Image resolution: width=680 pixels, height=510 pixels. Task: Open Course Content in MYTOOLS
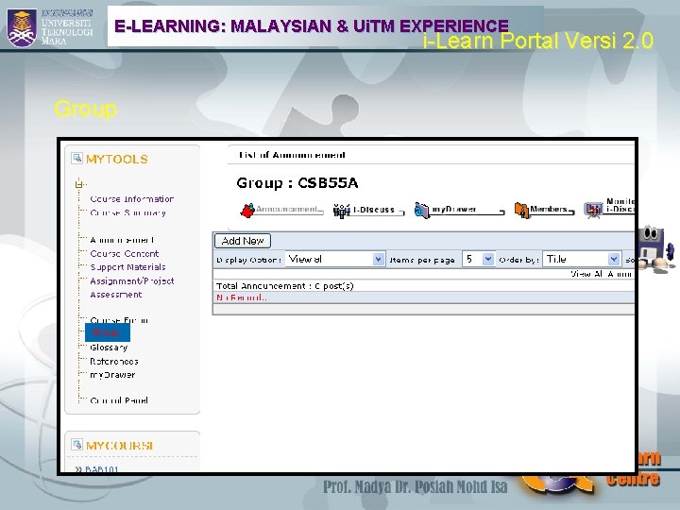click(x=125, y=254)
